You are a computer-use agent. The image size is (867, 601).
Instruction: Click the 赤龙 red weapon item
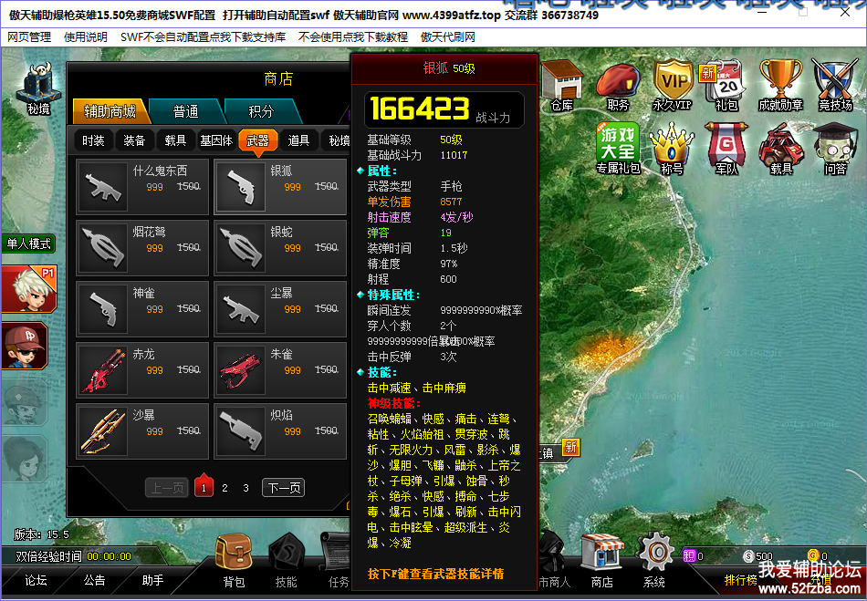[x=142, y=369]
